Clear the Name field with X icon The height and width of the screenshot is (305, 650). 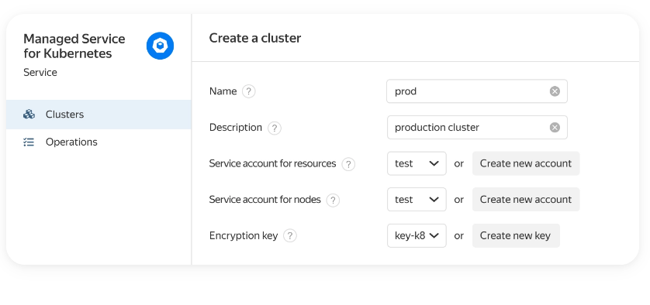555,91
